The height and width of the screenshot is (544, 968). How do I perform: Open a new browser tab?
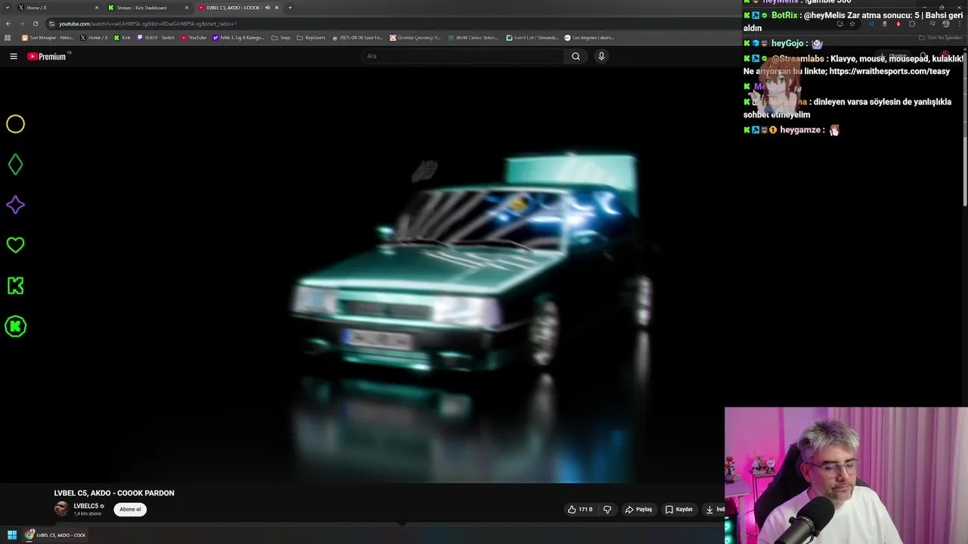click(x=290, y=8)
